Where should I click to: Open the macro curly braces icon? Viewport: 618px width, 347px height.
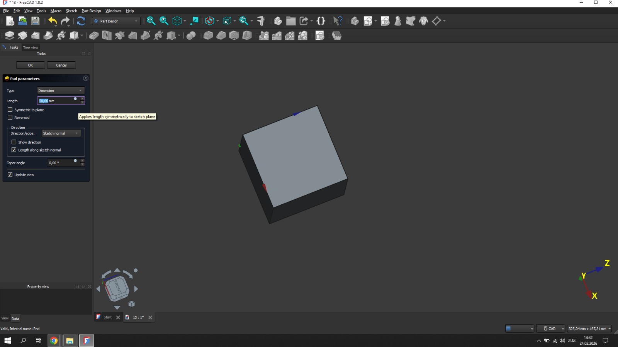pos(321,21)
